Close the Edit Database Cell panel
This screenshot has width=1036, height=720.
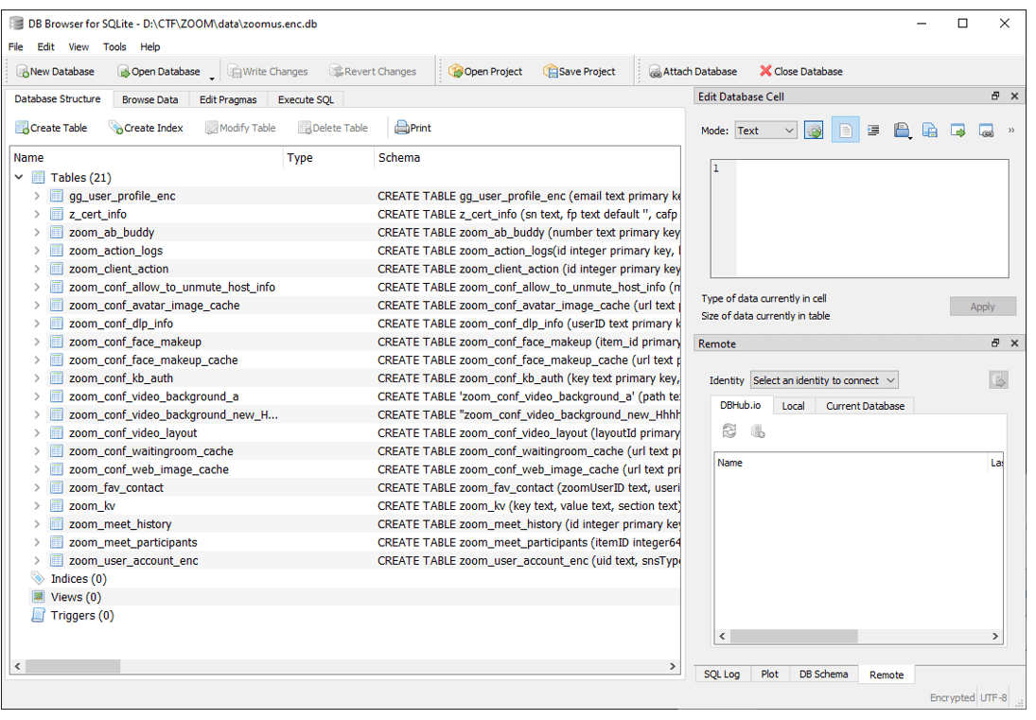(1015, 97)
